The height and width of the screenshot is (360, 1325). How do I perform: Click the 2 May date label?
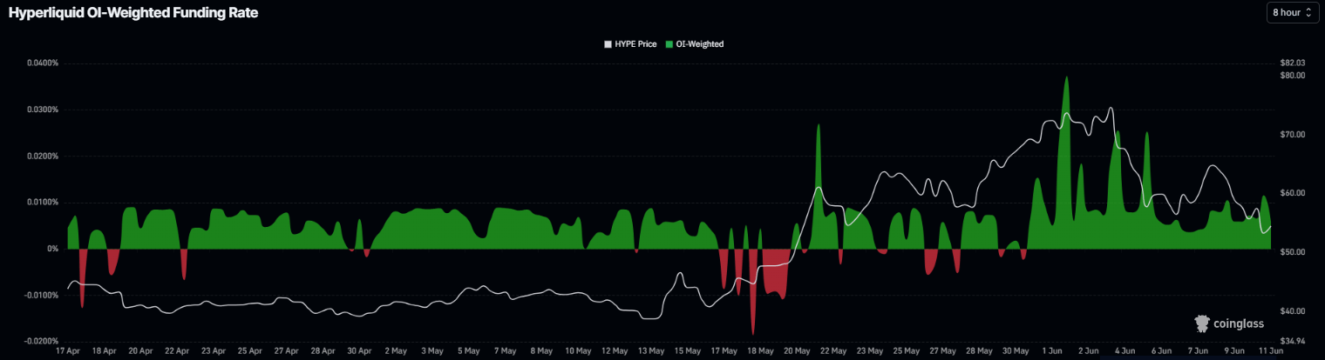tap(395, 350)
